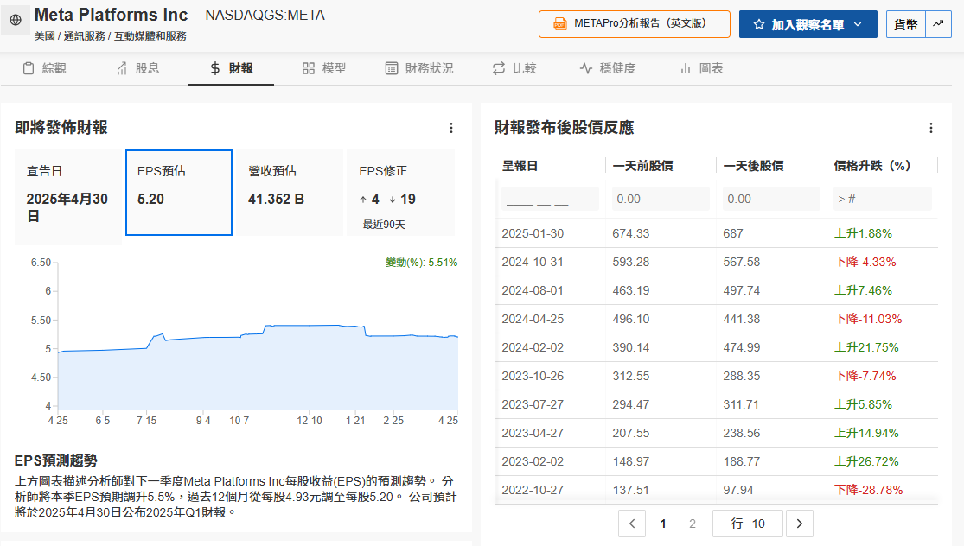Select the 宣告日 card
964x546 pixels.
68,197
